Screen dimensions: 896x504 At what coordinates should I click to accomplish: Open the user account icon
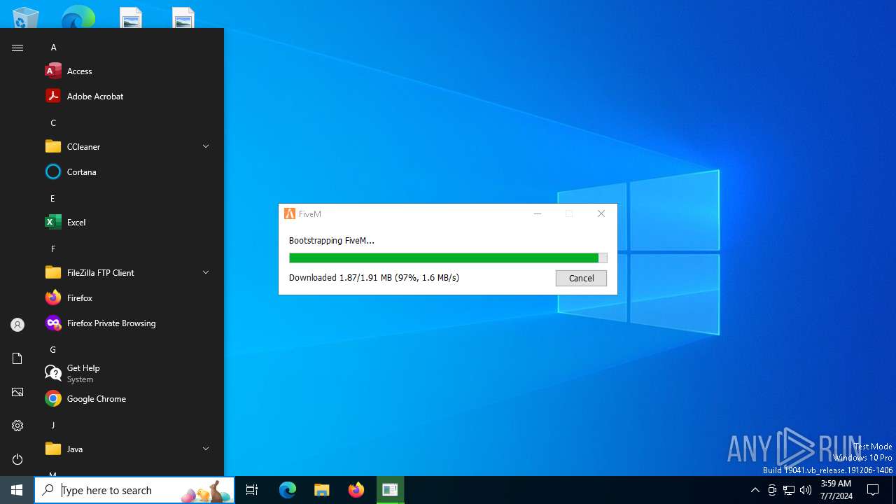pyautogui.click(x=17, y=325)
